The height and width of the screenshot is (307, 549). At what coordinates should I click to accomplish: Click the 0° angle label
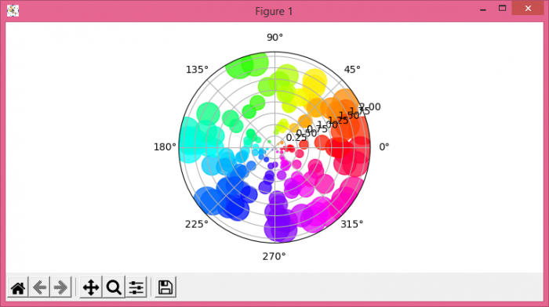[x=384, y=147]
